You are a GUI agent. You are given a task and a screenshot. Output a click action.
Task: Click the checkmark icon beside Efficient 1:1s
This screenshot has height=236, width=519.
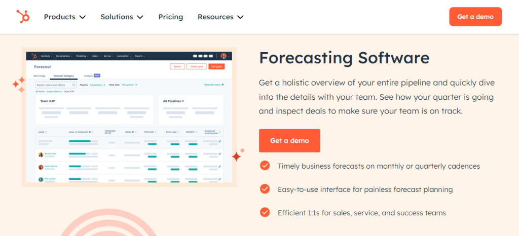pyautogui.click(x=265, y=212)
